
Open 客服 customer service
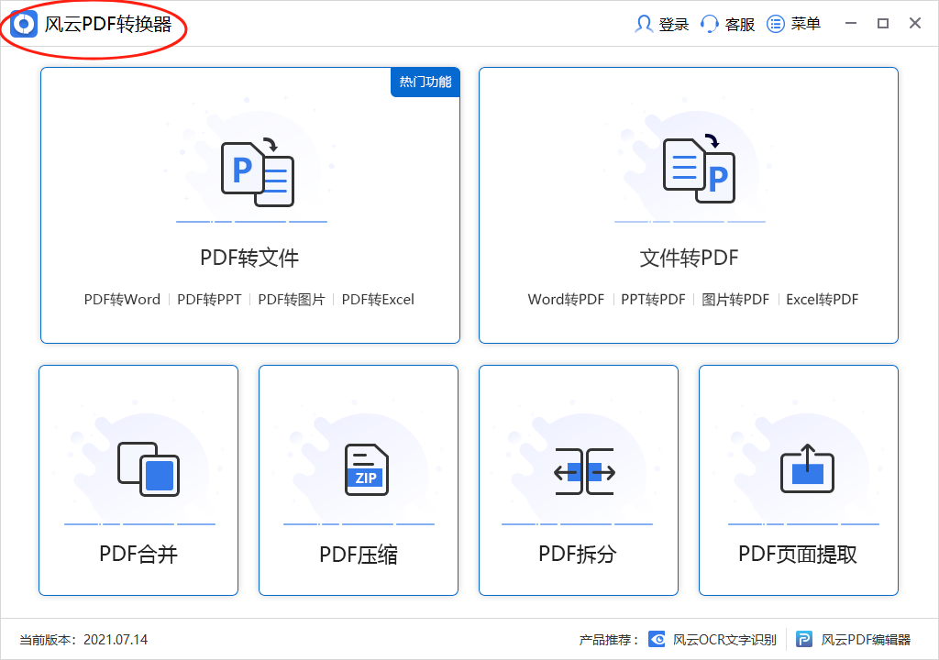tap(740, 25)
